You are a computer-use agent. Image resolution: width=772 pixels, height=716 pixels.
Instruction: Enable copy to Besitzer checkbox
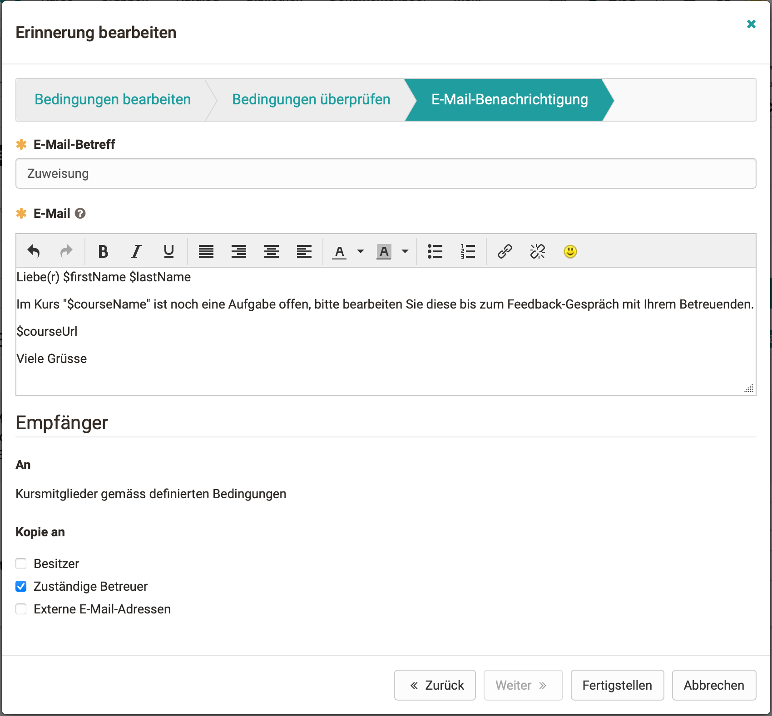(x=21, y=564)
